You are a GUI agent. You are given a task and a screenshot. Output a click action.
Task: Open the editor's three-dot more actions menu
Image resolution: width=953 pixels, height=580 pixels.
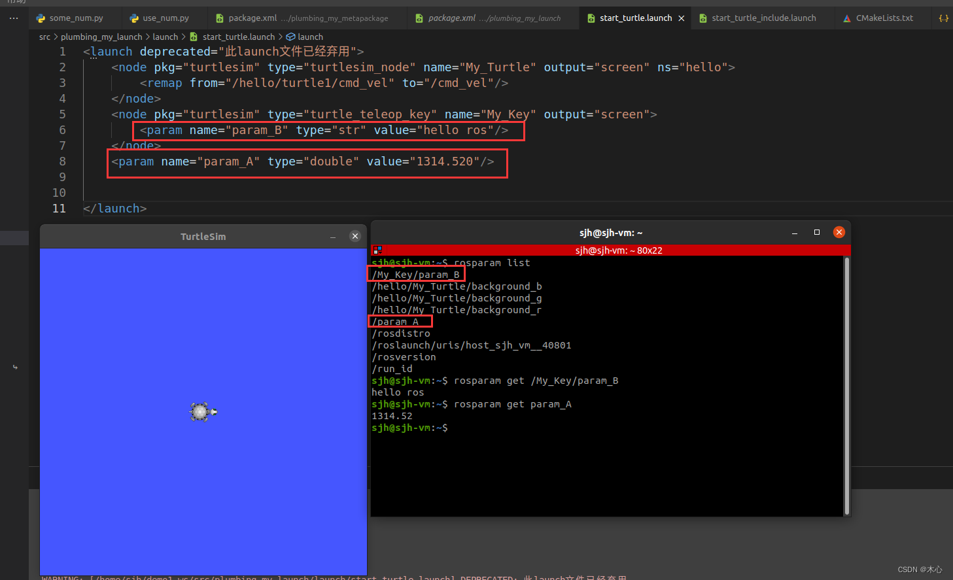pos(14,18)
